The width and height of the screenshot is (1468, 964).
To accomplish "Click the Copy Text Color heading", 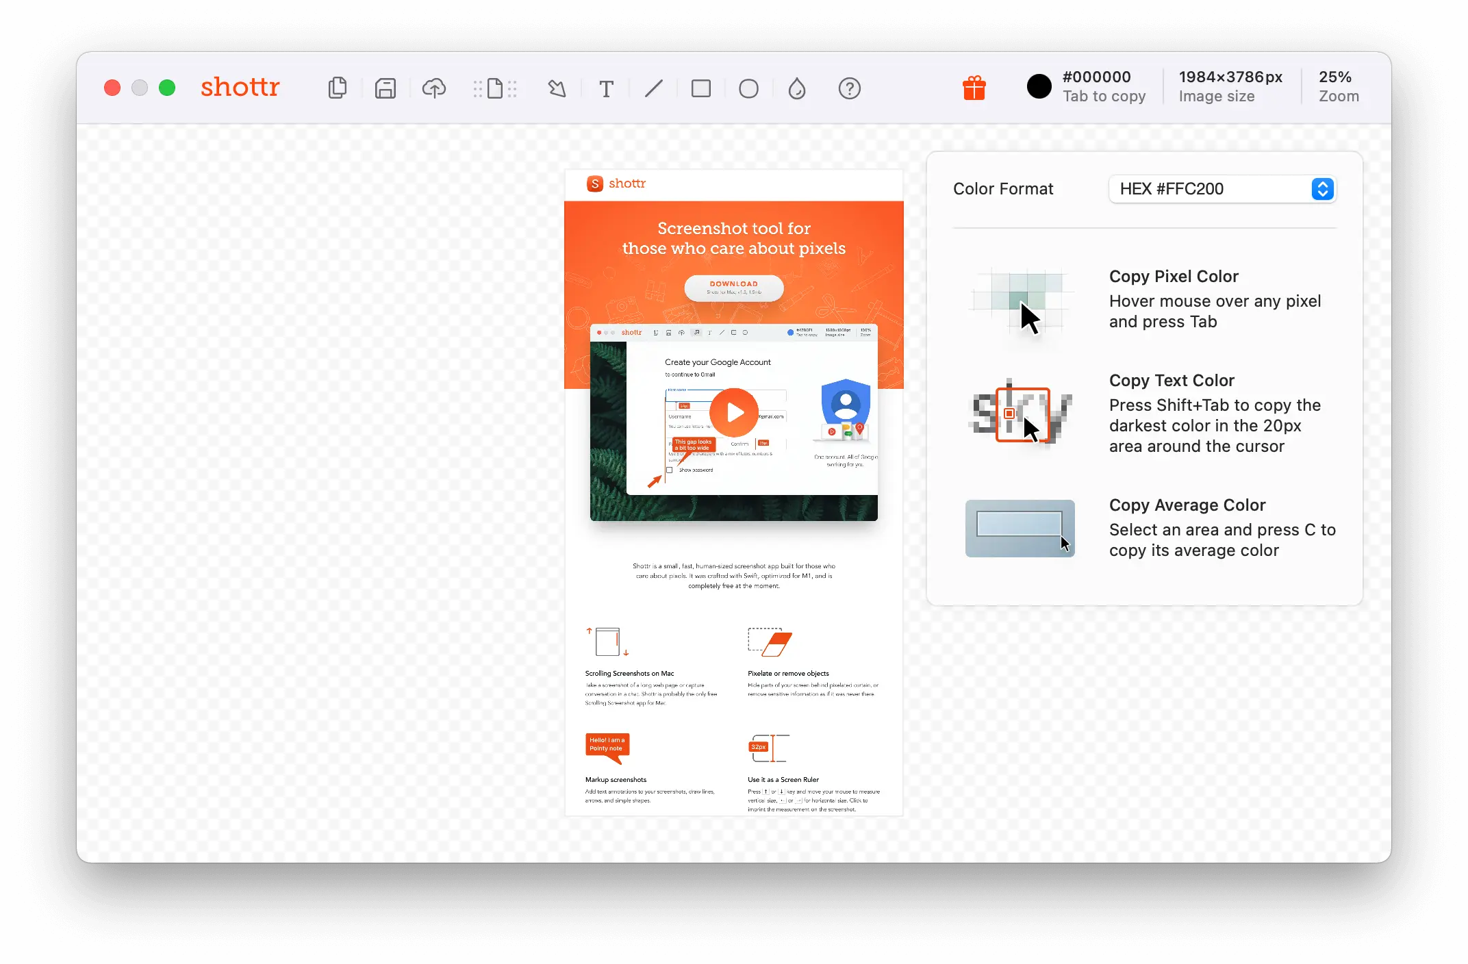I will pyautogui.click(x=1172, y=381).
